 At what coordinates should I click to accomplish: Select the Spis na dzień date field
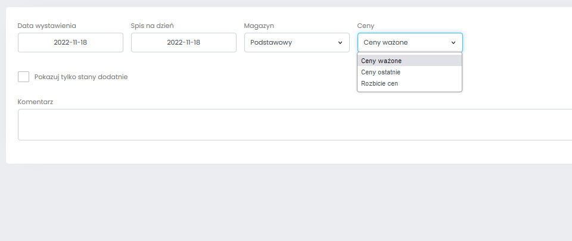[184, 43]
